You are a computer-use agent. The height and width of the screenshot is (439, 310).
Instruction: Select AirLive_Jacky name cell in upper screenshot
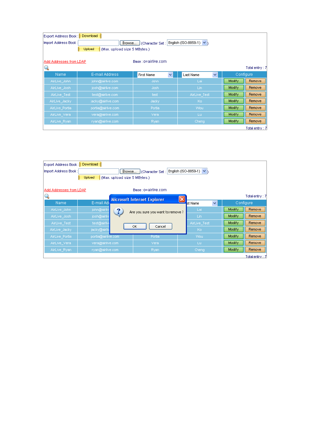click(x=61, y=101)
